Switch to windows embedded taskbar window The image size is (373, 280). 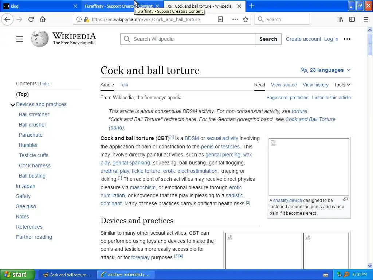pos(126,275)
